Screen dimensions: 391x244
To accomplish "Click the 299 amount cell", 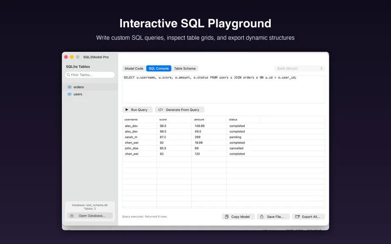I will point(209,137).
